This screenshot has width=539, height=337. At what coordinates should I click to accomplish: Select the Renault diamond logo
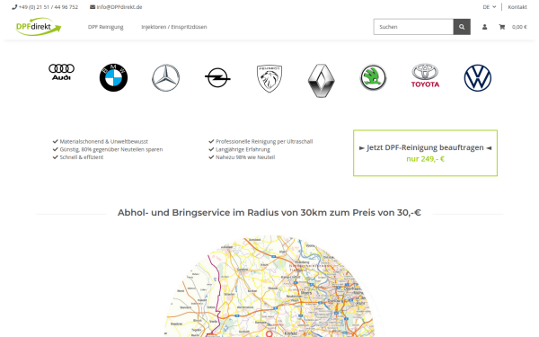[x=321, y=81]
